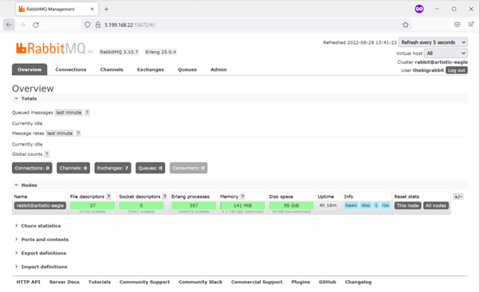Open the Tutorials footer link
Viewport: 480px width, 292px height.
(100, 282)
